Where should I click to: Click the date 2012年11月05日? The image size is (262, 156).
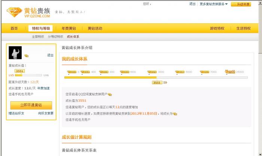click(144, 114)
